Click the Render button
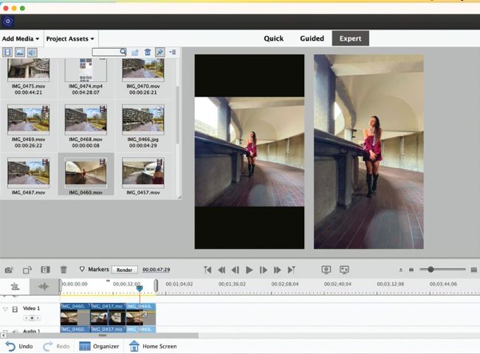 point(124,270)
